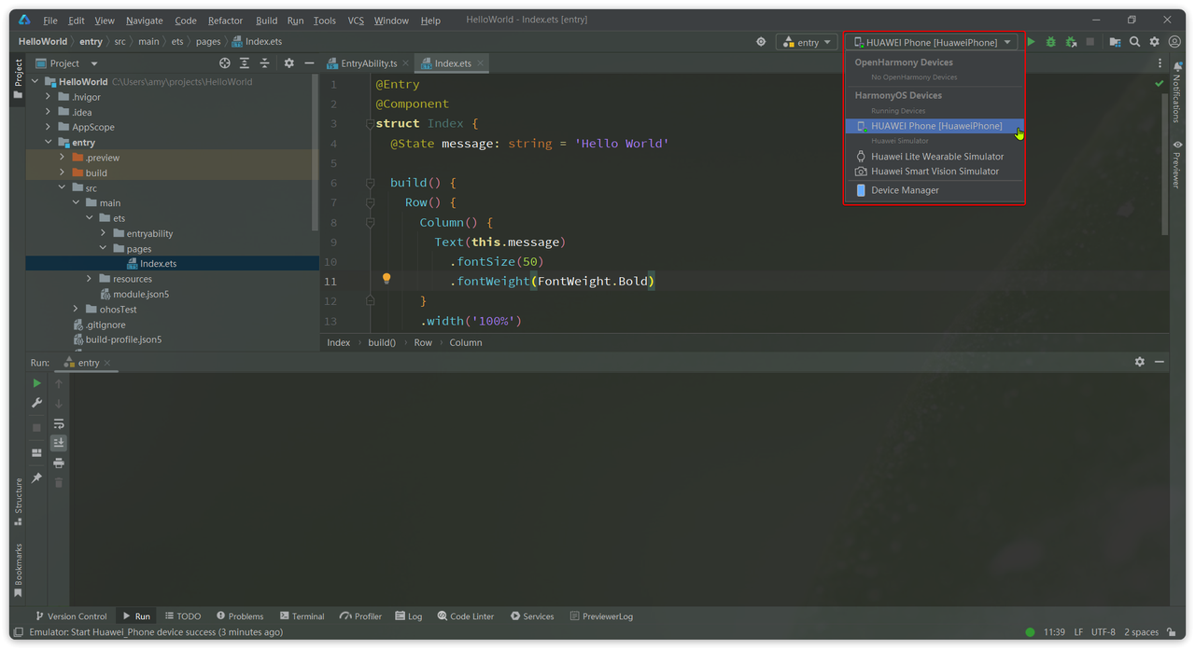Collapse all nodes in Project panel

pyautogui.click(x=264, y=63)
